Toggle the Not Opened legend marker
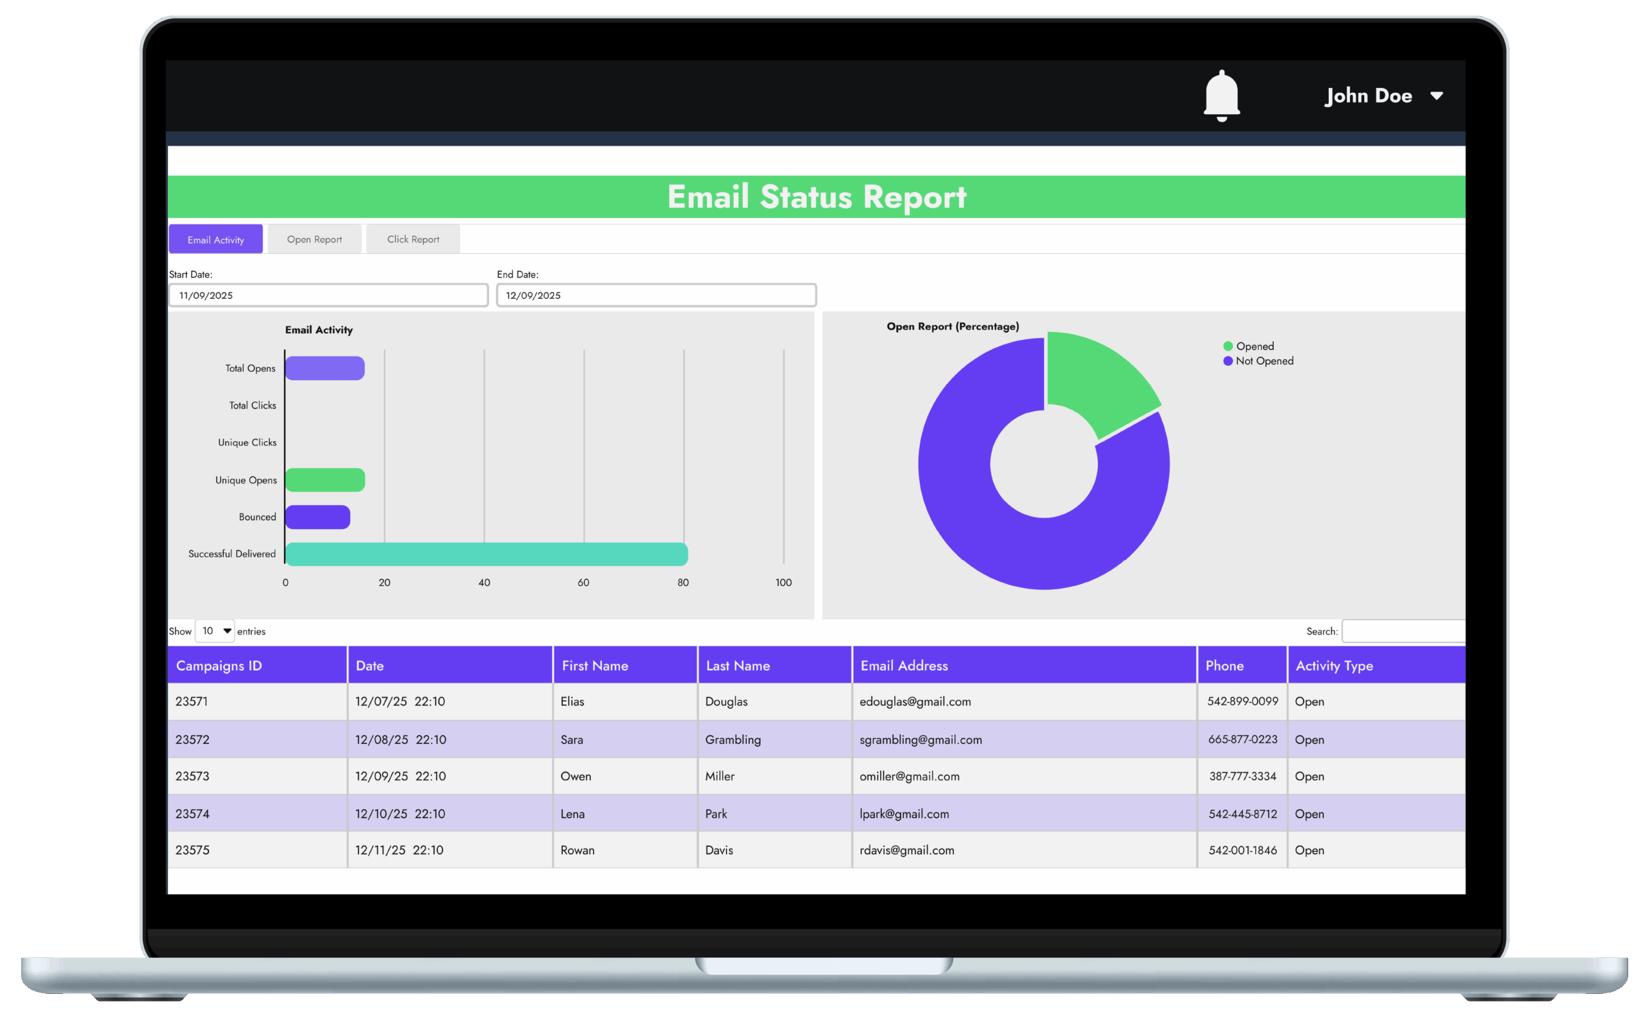 (x=1227, y=361)
